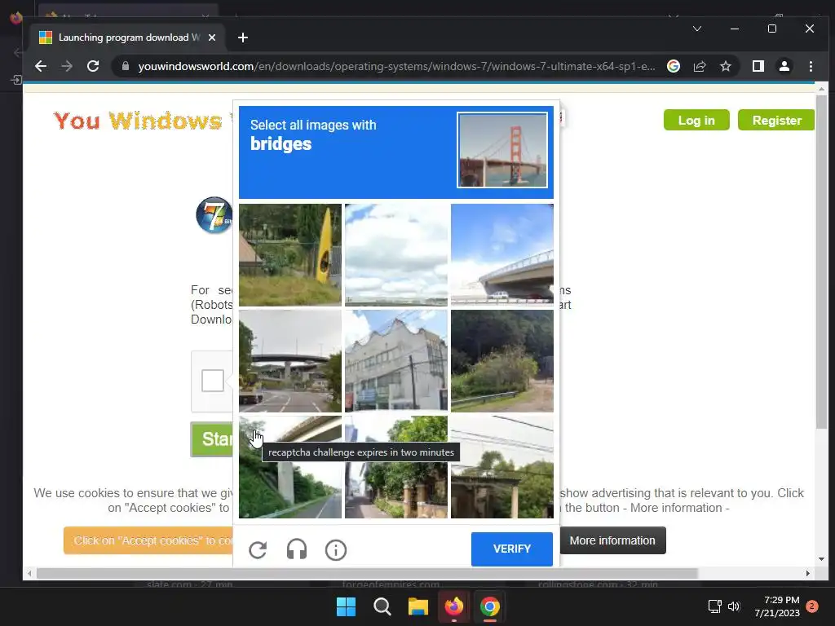Open Chrome profile menu
This screenshot has height=626, width=835.
[784, 66]
